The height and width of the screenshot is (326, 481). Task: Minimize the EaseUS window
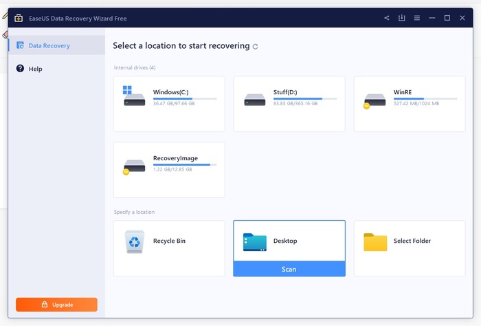point(432,18)
